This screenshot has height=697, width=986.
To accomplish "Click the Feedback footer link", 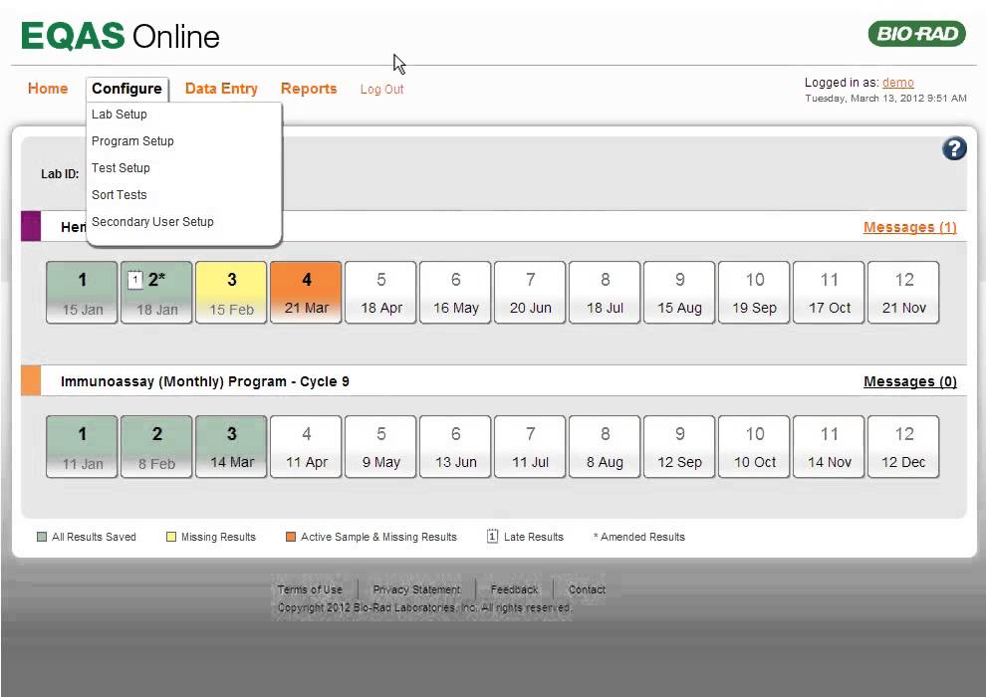I will (x=514, y=589).
